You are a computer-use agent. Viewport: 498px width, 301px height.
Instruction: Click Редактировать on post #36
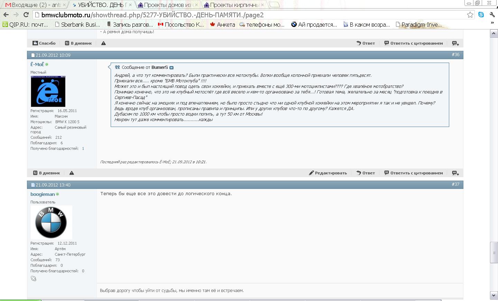pos(328,173)
